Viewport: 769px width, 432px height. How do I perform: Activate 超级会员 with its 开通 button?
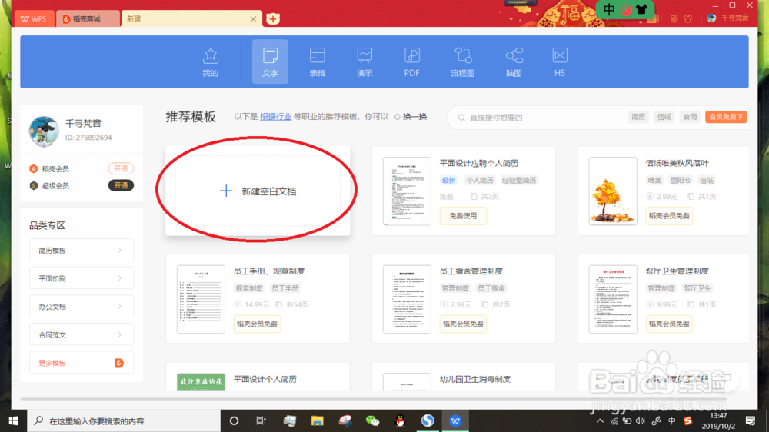pyautogui.click(x=121, y=185)
